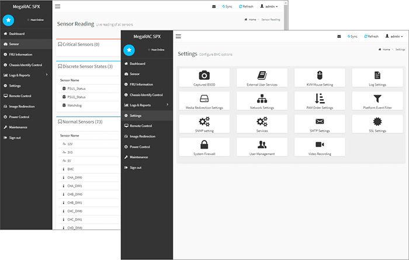Select FRU Information in back sidebar

point(21,54)
